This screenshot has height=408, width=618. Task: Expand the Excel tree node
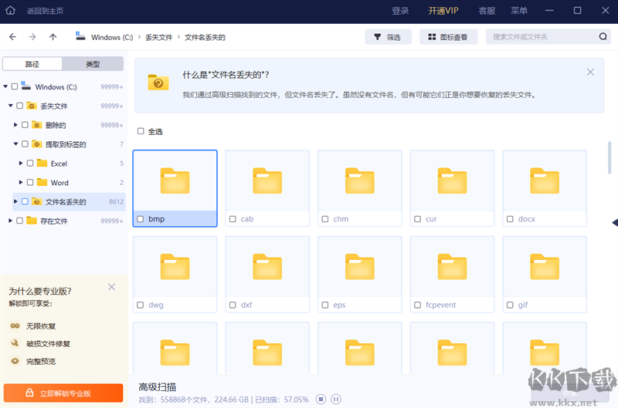(x=21, y=163)
